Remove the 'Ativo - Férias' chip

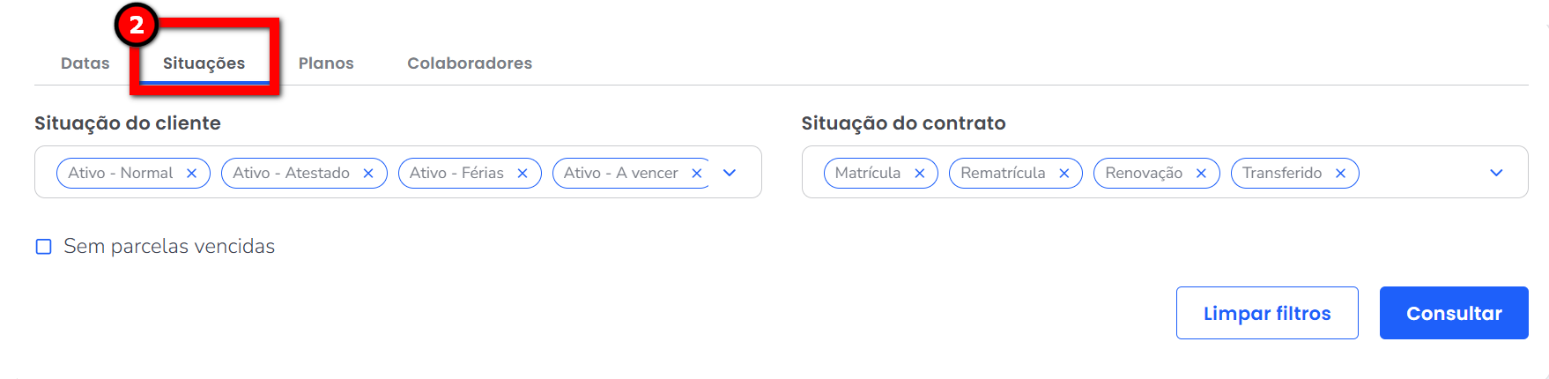coord(523,174)
